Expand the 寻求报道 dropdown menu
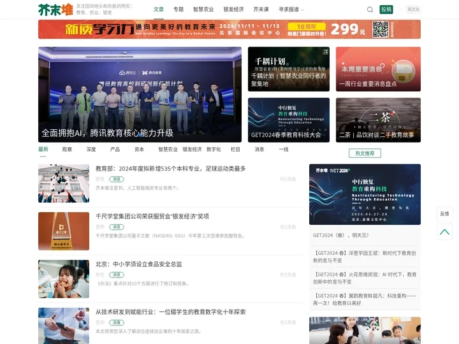Image resolution: width=459 pixels, height=344 pixels. (291, 10)
